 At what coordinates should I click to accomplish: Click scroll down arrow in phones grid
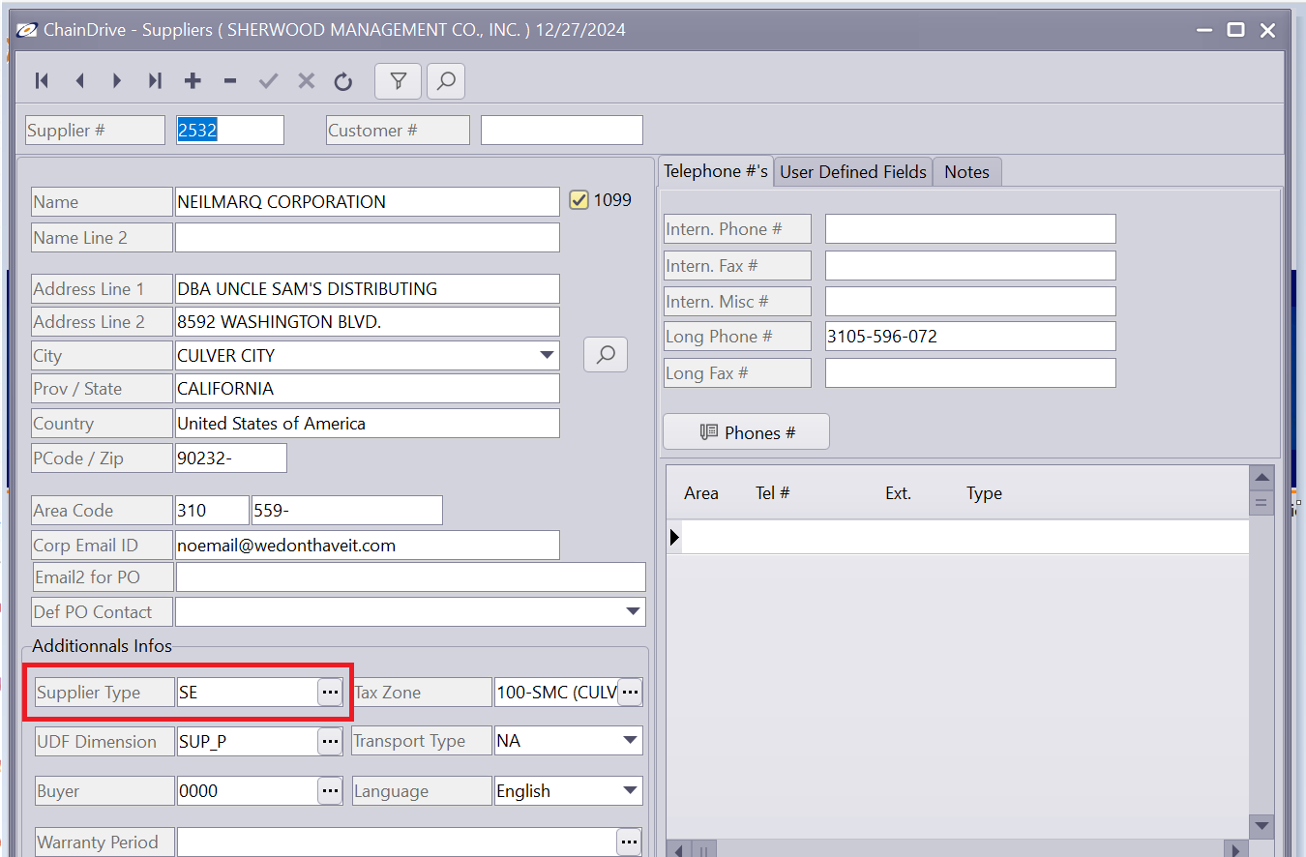(x=1261, y=826)
